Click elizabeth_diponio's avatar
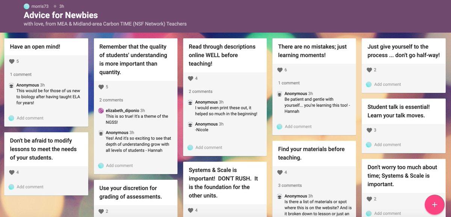 (x=101, y=111)
